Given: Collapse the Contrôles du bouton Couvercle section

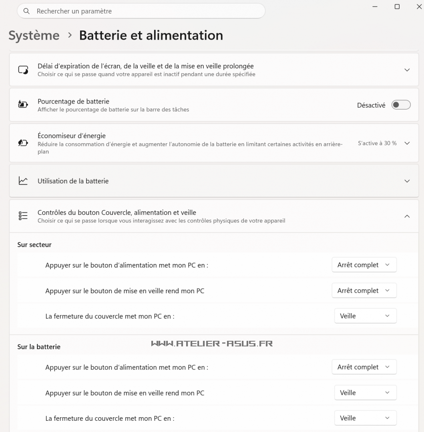Looking at the screenshot, I should tap(407, 216).
